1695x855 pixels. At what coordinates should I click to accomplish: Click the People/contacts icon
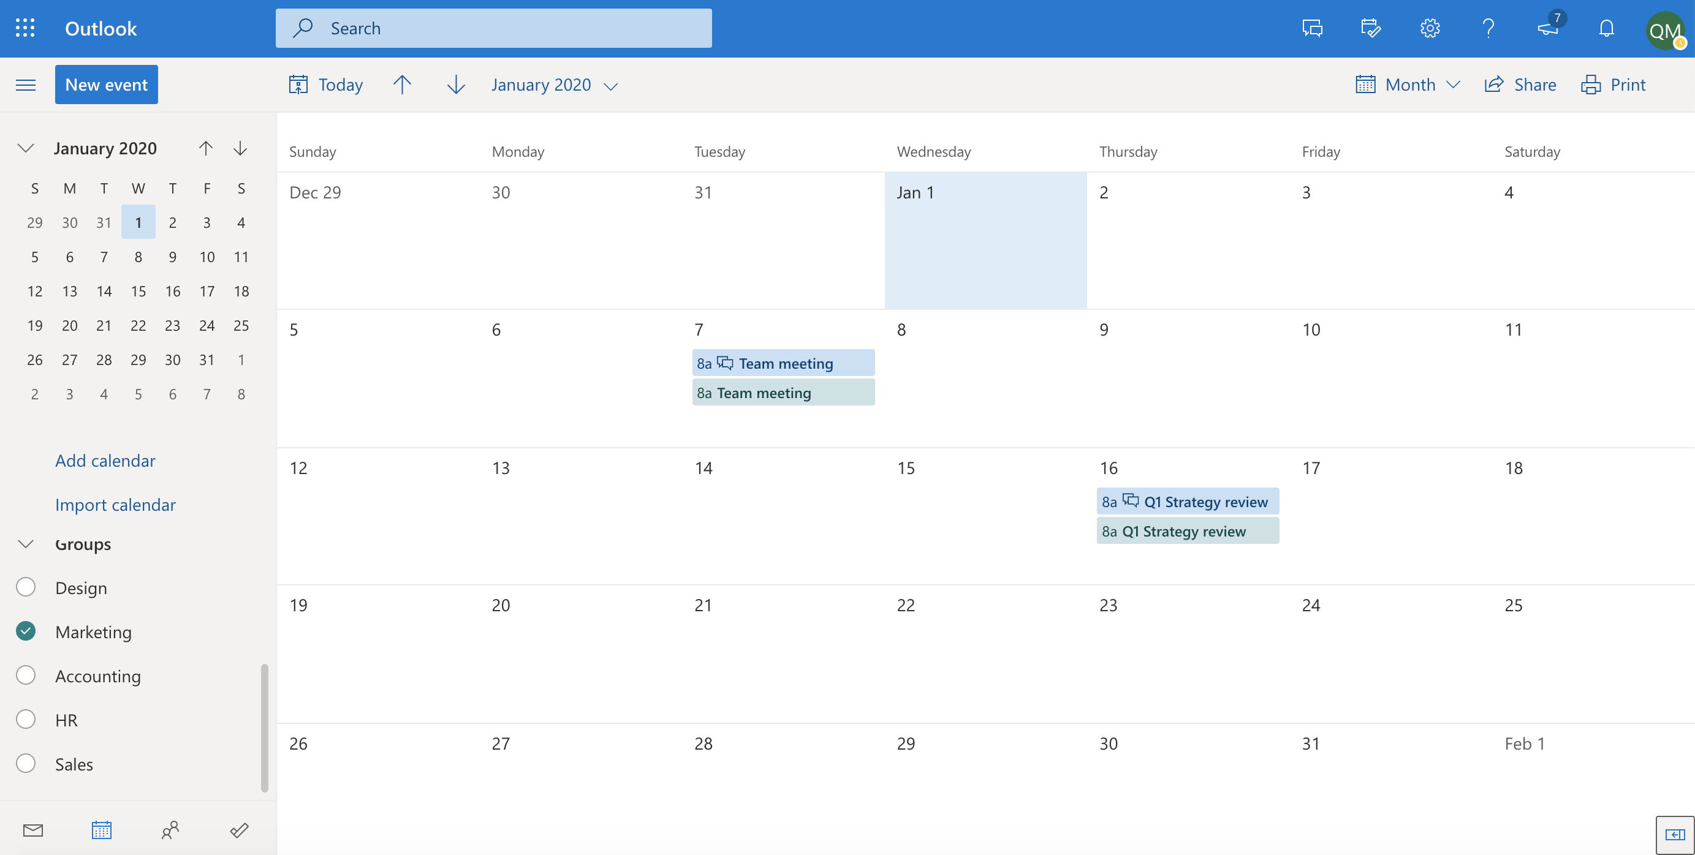[170, 830]
